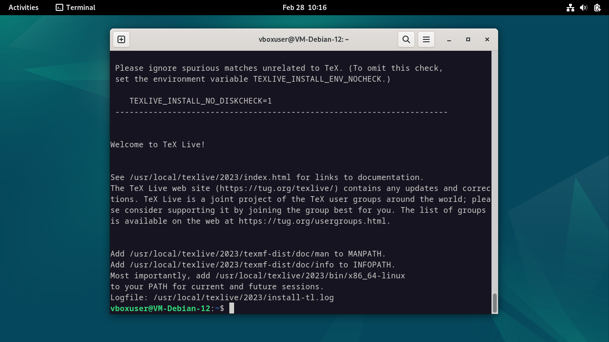Click the green vboxuser@VM-Debian-12 prompt
Image resolution: width=609 pixels, height=342 pixels.
coord(160,308)
